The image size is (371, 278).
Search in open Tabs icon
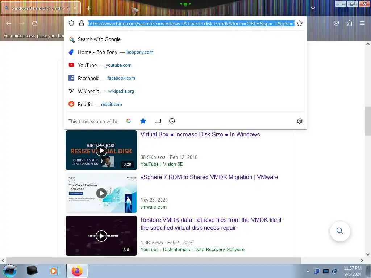click(x=157, y=121)
